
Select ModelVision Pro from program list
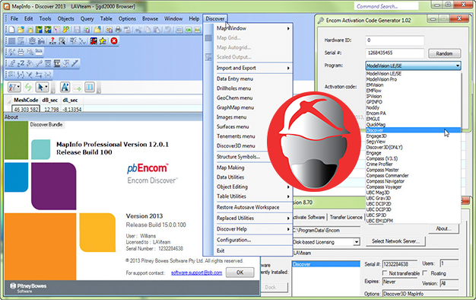[413, 79]
